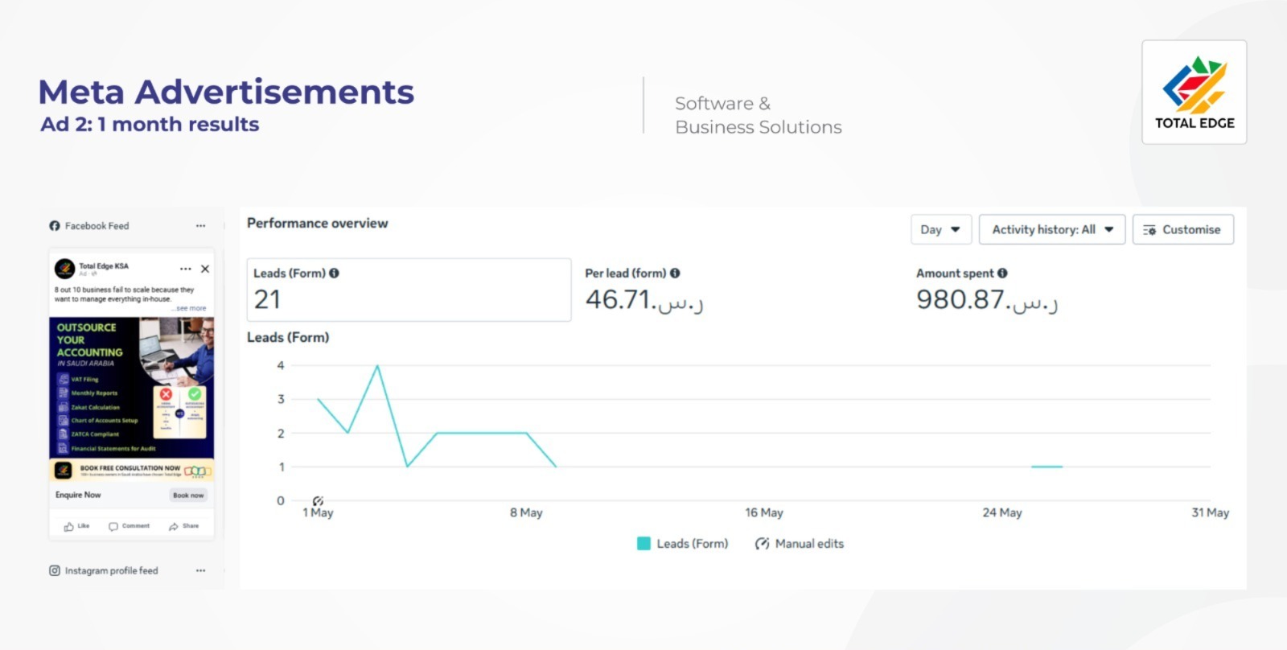Click the Total Edge KSA profile avatar
This screenshot has width=1287, height=650.
pyautogui.click(x=64, y=268)
